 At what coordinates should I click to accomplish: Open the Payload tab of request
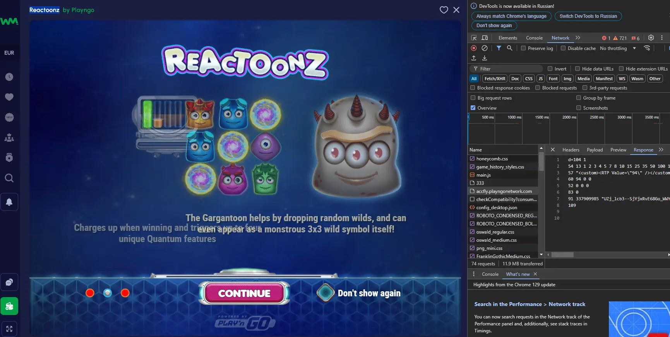click(x=595, y=150)
